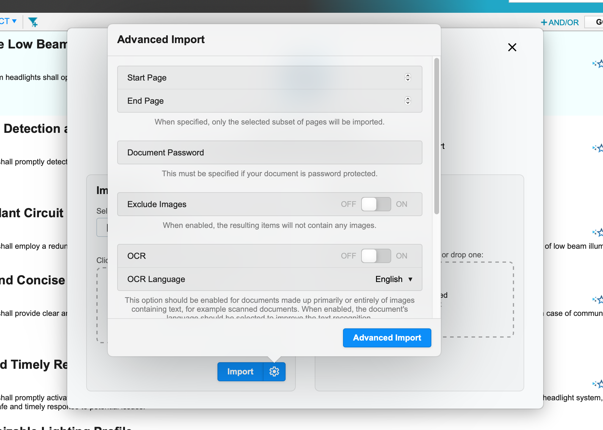This screenshot has height=430, width=603.
Task: Click the Import button
Action: point(240,371)
